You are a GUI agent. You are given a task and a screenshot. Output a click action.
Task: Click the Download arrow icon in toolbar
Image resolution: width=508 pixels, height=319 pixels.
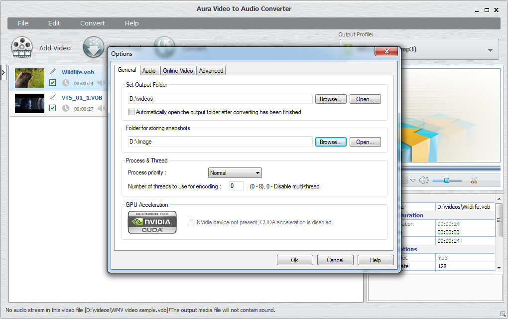[93, 47]
